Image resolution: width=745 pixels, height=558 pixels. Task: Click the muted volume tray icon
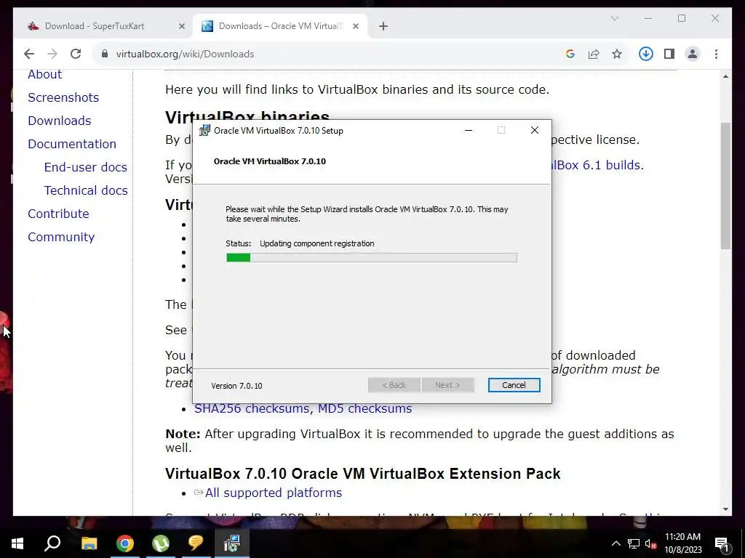click(x=651, y=543)
